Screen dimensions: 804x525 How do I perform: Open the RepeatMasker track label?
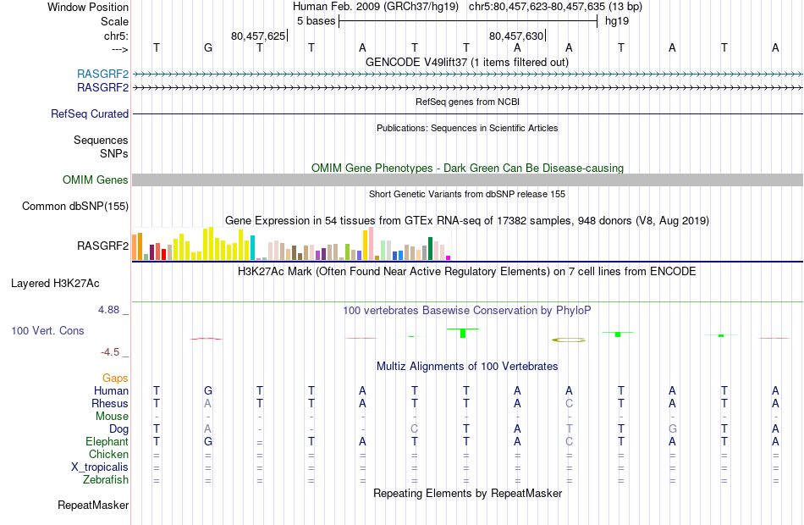click(x=93, y=505)
